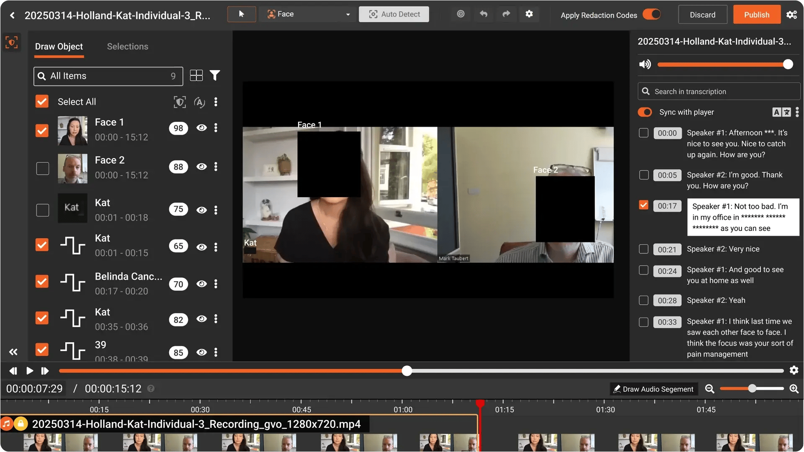Jump to the 00:05 transcript timestamp

point(667,175)
